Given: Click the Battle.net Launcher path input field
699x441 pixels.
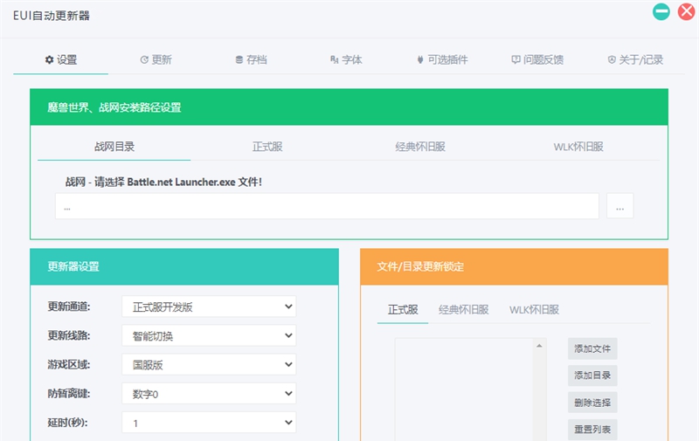Looking at the screenshot, I should coord(327,207).
